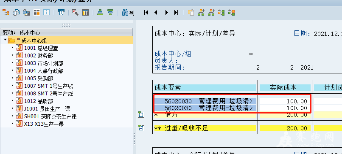Viewport: 342px width, 154px height.
Task: Sort descending using green bars icon
Action: pos(111,12)
